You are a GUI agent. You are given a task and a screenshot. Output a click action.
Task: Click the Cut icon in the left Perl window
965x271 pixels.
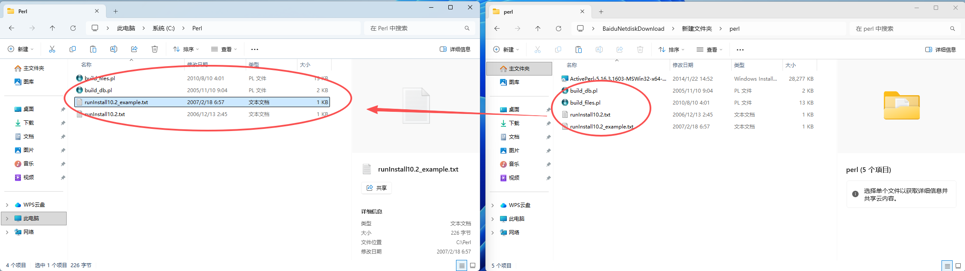click(52, 50)
